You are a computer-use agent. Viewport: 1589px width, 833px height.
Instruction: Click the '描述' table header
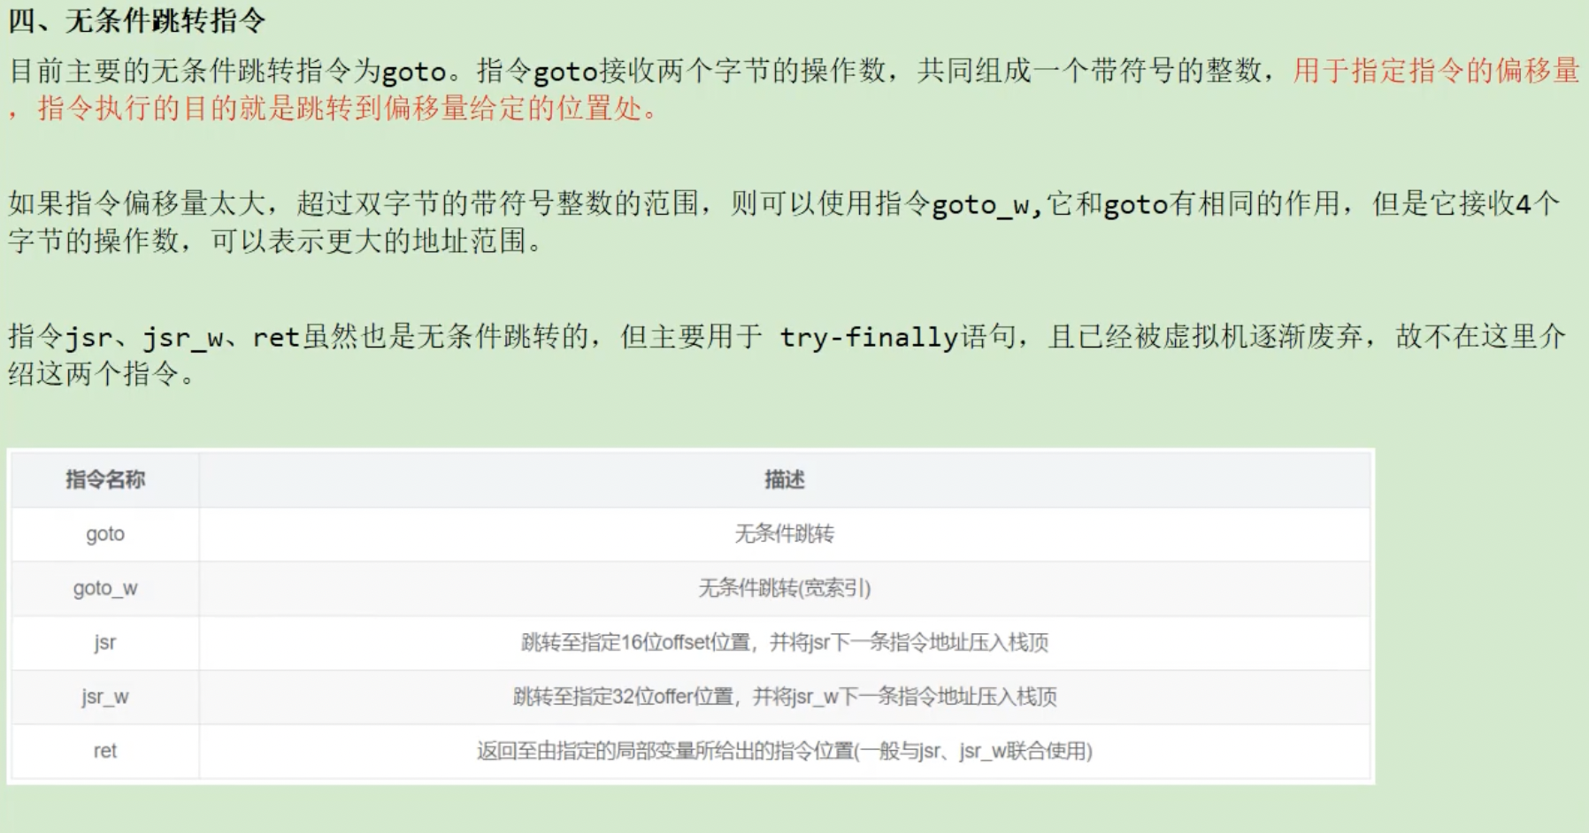click(x=785, y=479)
